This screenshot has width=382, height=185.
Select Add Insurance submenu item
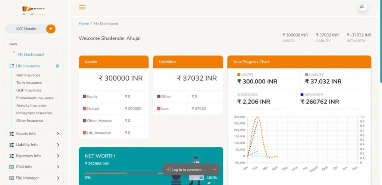click(x=28, y=75)
